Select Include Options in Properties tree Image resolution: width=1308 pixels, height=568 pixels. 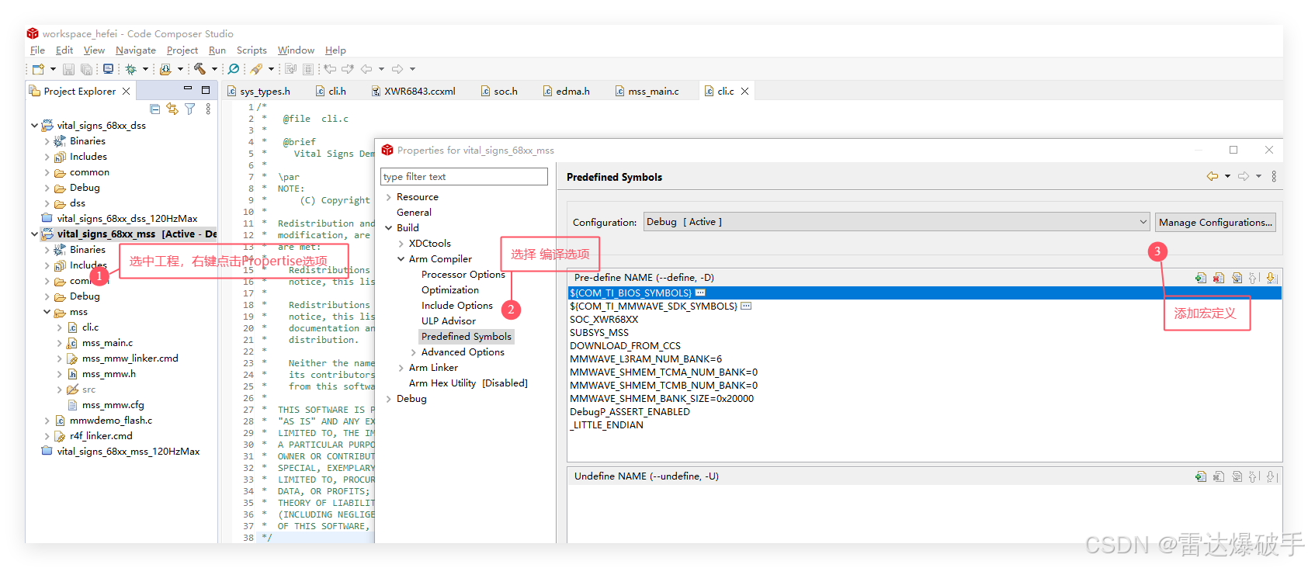(x=457, y=306)
